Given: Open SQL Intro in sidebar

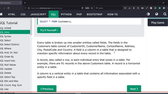Looking at the screenshot, I should coord(15,32).
